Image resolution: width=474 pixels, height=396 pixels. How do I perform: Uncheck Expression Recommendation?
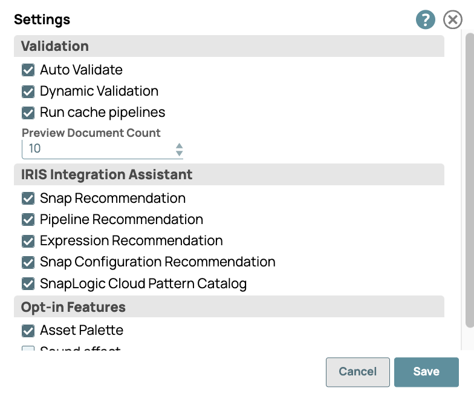(x=28, y=241)
